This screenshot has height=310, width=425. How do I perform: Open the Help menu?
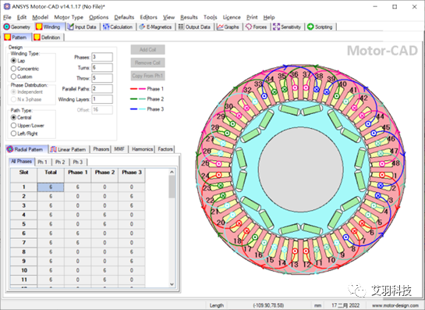[x=269, y=17]
